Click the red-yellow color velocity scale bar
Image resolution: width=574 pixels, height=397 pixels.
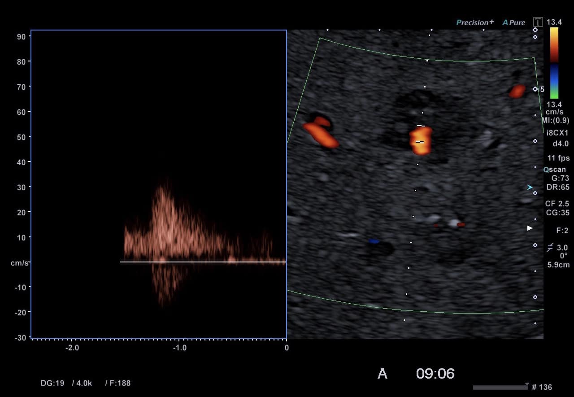(x=554, y=44)
